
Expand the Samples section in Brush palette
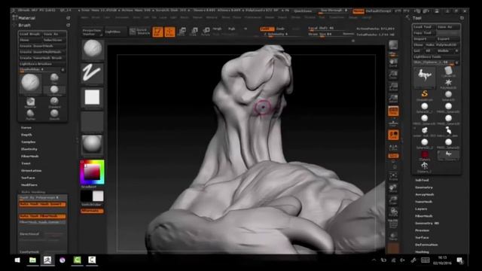(29, 142)
